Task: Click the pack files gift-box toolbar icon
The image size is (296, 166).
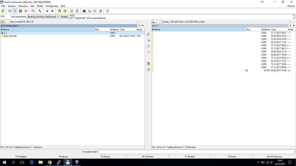Action: pos(59,11)
